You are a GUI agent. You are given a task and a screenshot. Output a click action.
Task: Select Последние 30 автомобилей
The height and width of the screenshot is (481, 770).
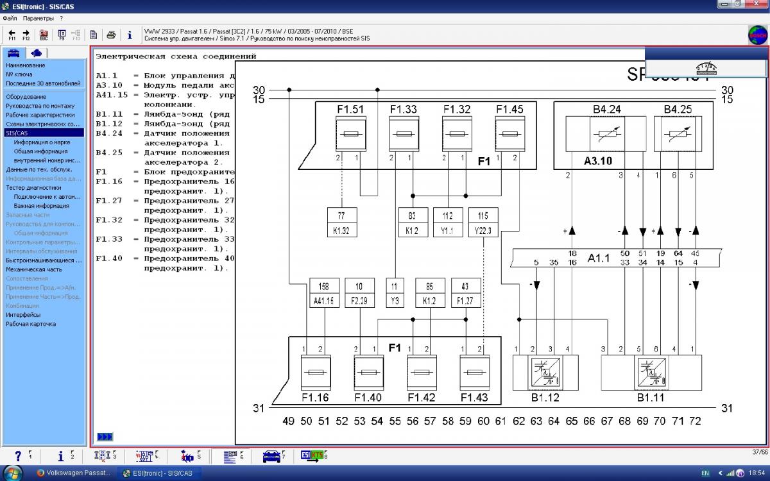(44, 83)
